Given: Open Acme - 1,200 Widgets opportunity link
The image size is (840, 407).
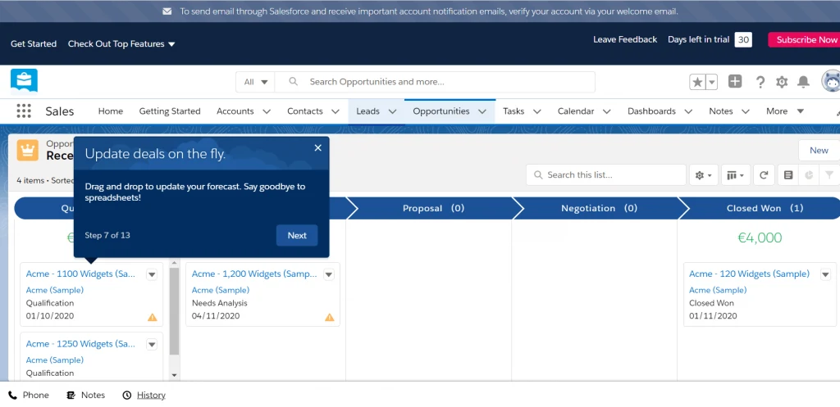Looking at the screenshot, I should click(x=254, y=274).
